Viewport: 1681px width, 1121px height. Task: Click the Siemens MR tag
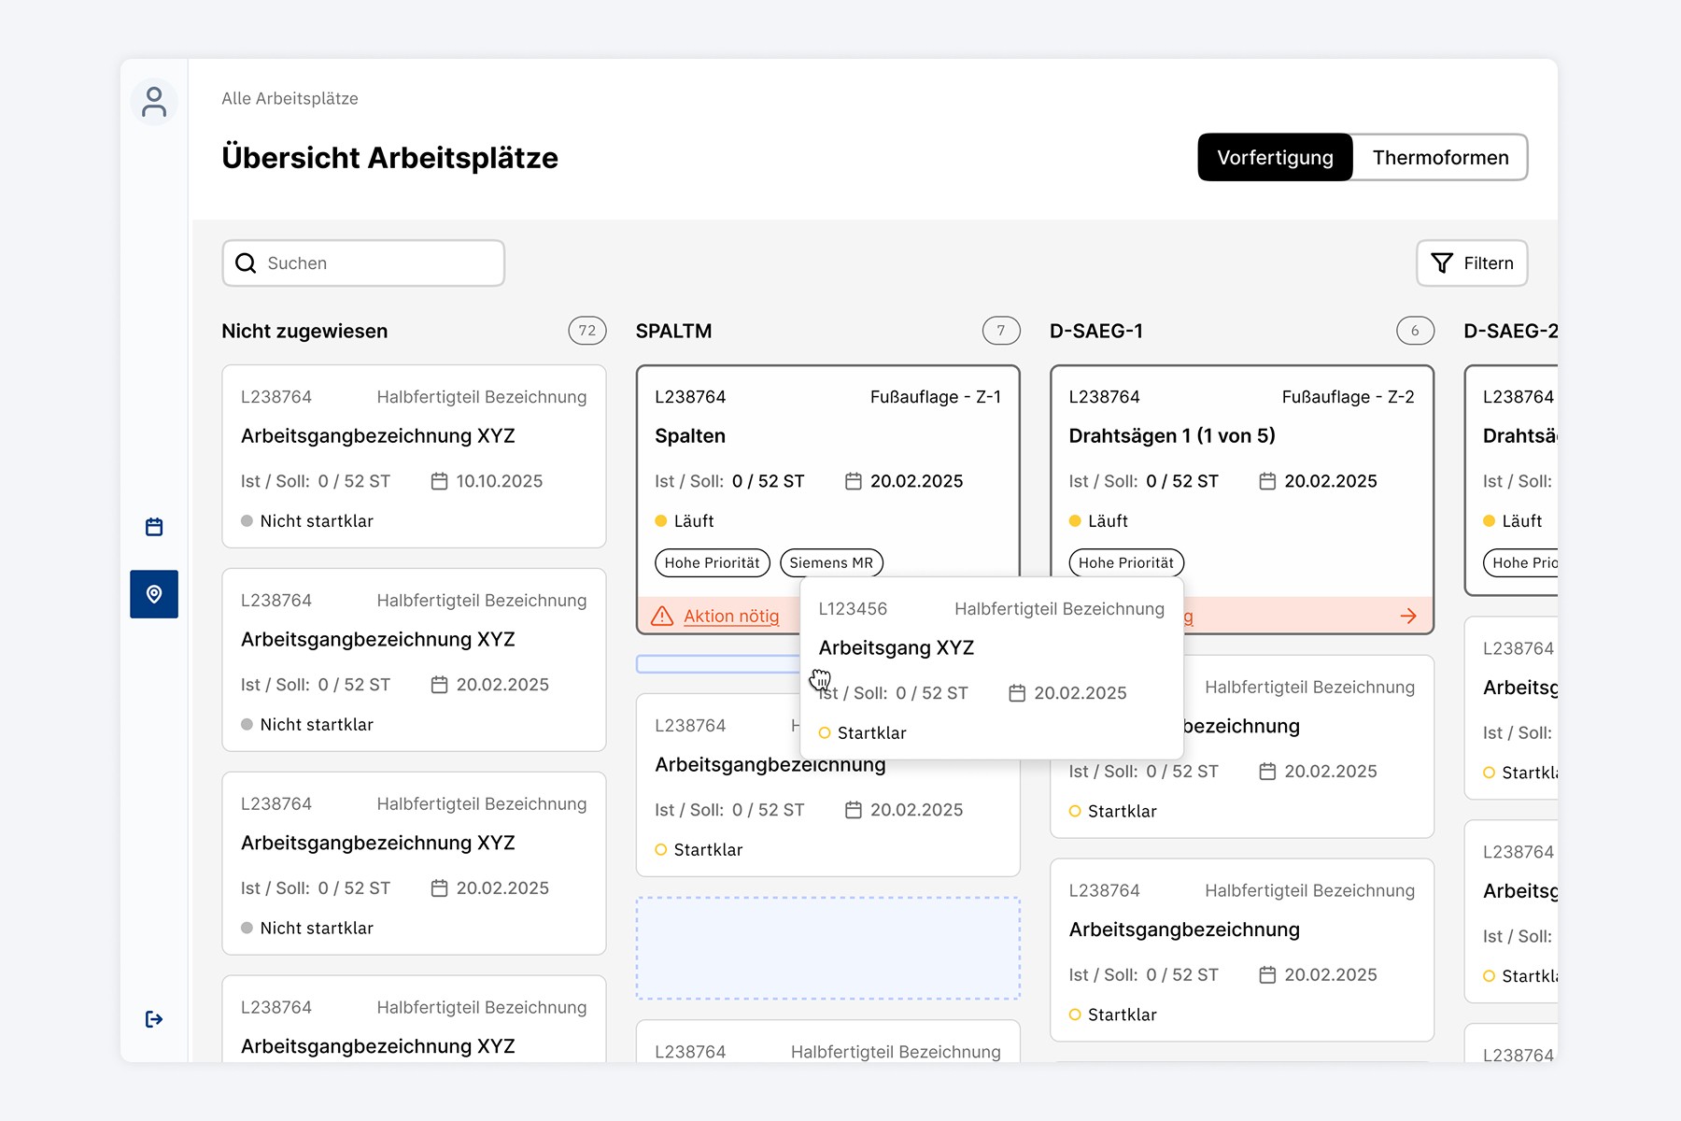pyautogui.click(x=831, y=562)
